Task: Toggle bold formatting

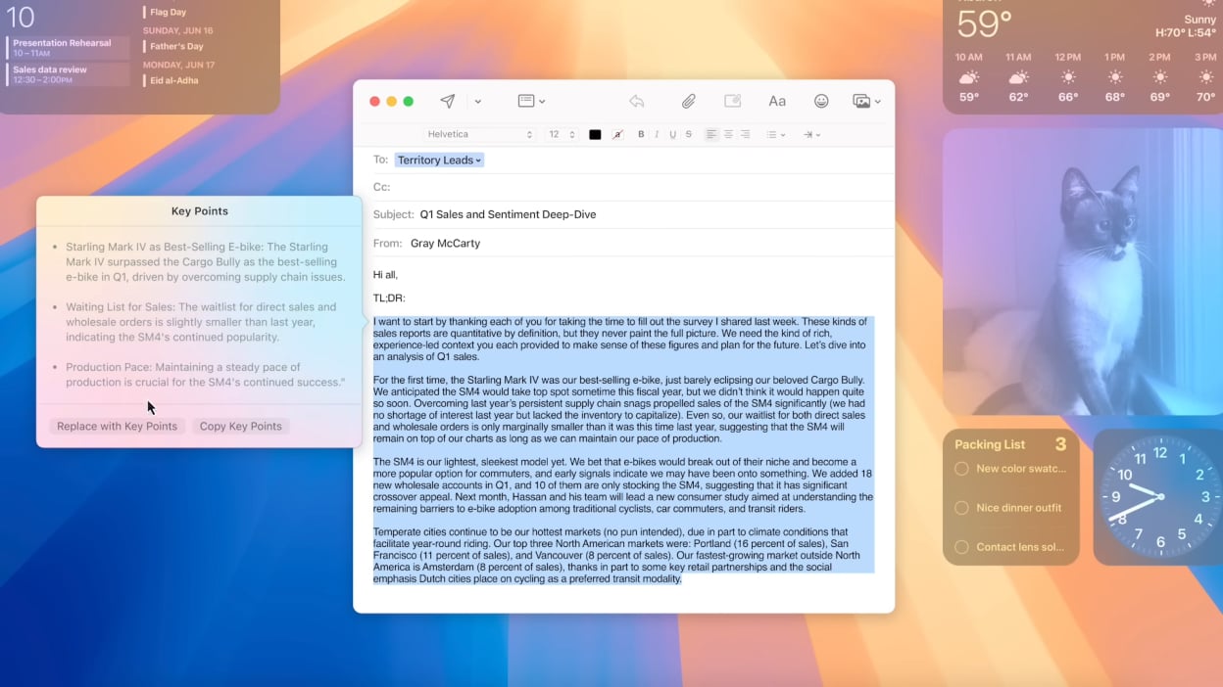Action: pos(641,135)
